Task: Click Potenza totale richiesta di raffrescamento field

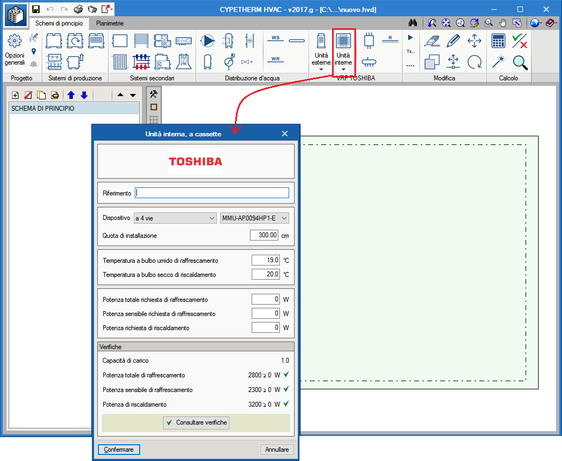Action: click(x=266, y=299)
